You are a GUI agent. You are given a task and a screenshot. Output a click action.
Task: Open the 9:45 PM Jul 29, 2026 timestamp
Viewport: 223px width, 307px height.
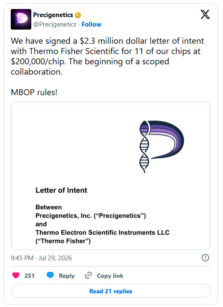[x=41, y=258]
